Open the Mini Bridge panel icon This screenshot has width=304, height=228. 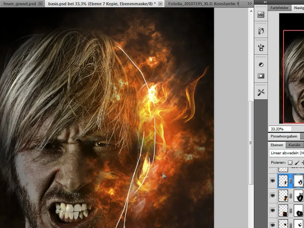(x=261, y=14)
